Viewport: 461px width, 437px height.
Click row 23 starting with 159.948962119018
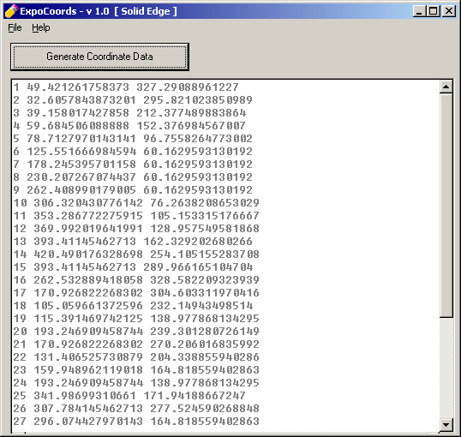136,370
